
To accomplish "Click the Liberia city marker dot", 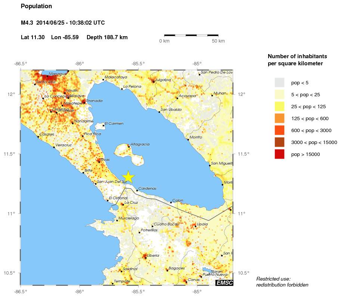I will point(145,257).
